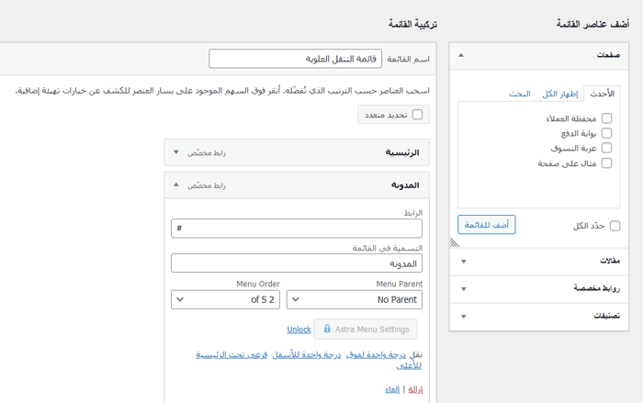The height and width of the screenshot is (403, 643).
Task: Expand the تصنيفات section
Action: (463, 317)
